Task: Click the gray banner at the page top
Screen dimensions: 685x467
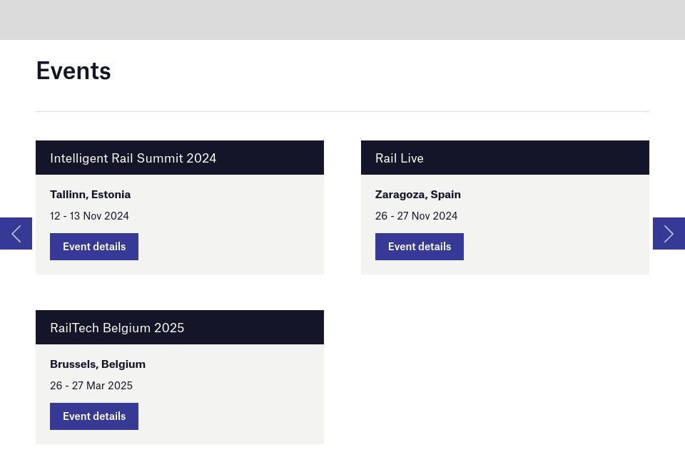Action: tap(342, 19)
